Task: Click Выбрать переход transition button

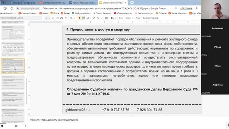Action: [150, 18]
